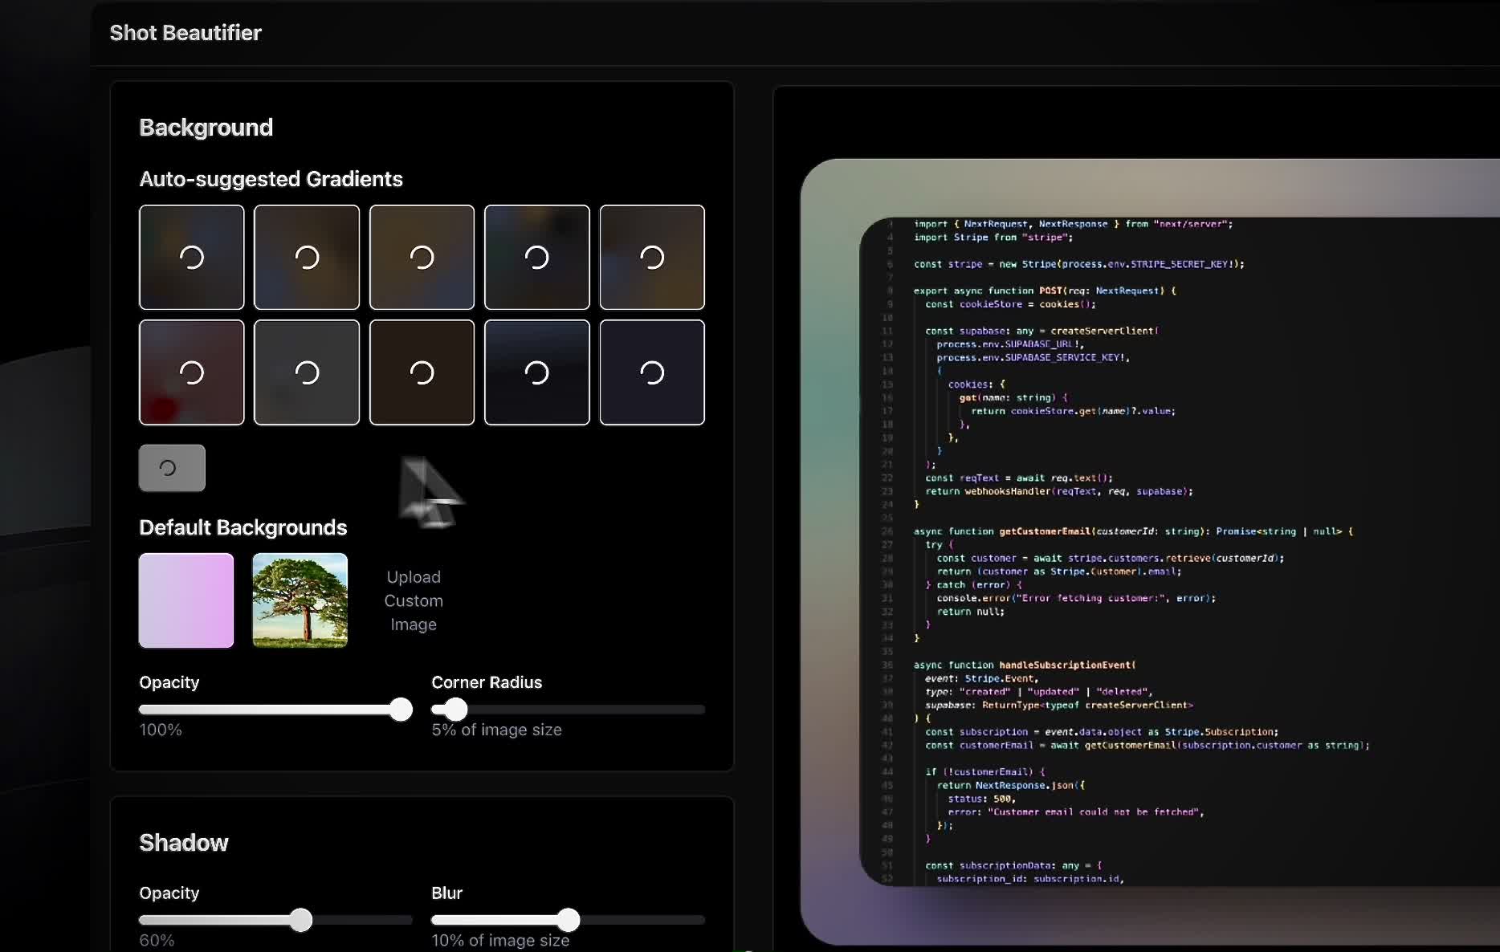1500x952 pixels.
Task: Select the last dark navy gradient in the second row
Action: (651, 372)
